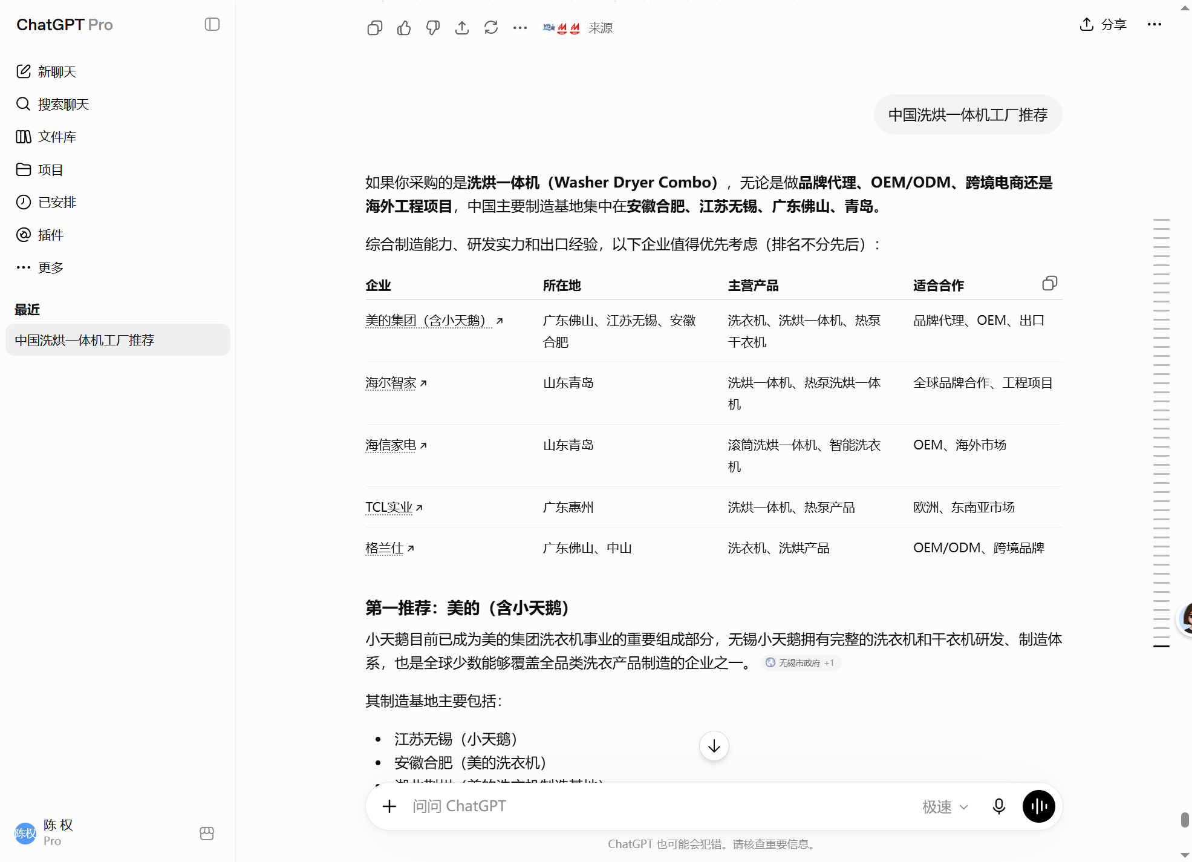Copy the table with copy icon
1192x862 pixels.
1050,284
